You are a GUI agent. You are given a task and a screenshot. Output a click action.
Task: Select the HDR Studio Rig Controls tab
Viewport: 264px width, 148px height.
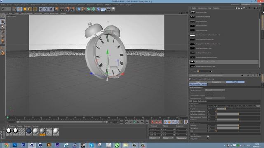click(x=198, y=84)
